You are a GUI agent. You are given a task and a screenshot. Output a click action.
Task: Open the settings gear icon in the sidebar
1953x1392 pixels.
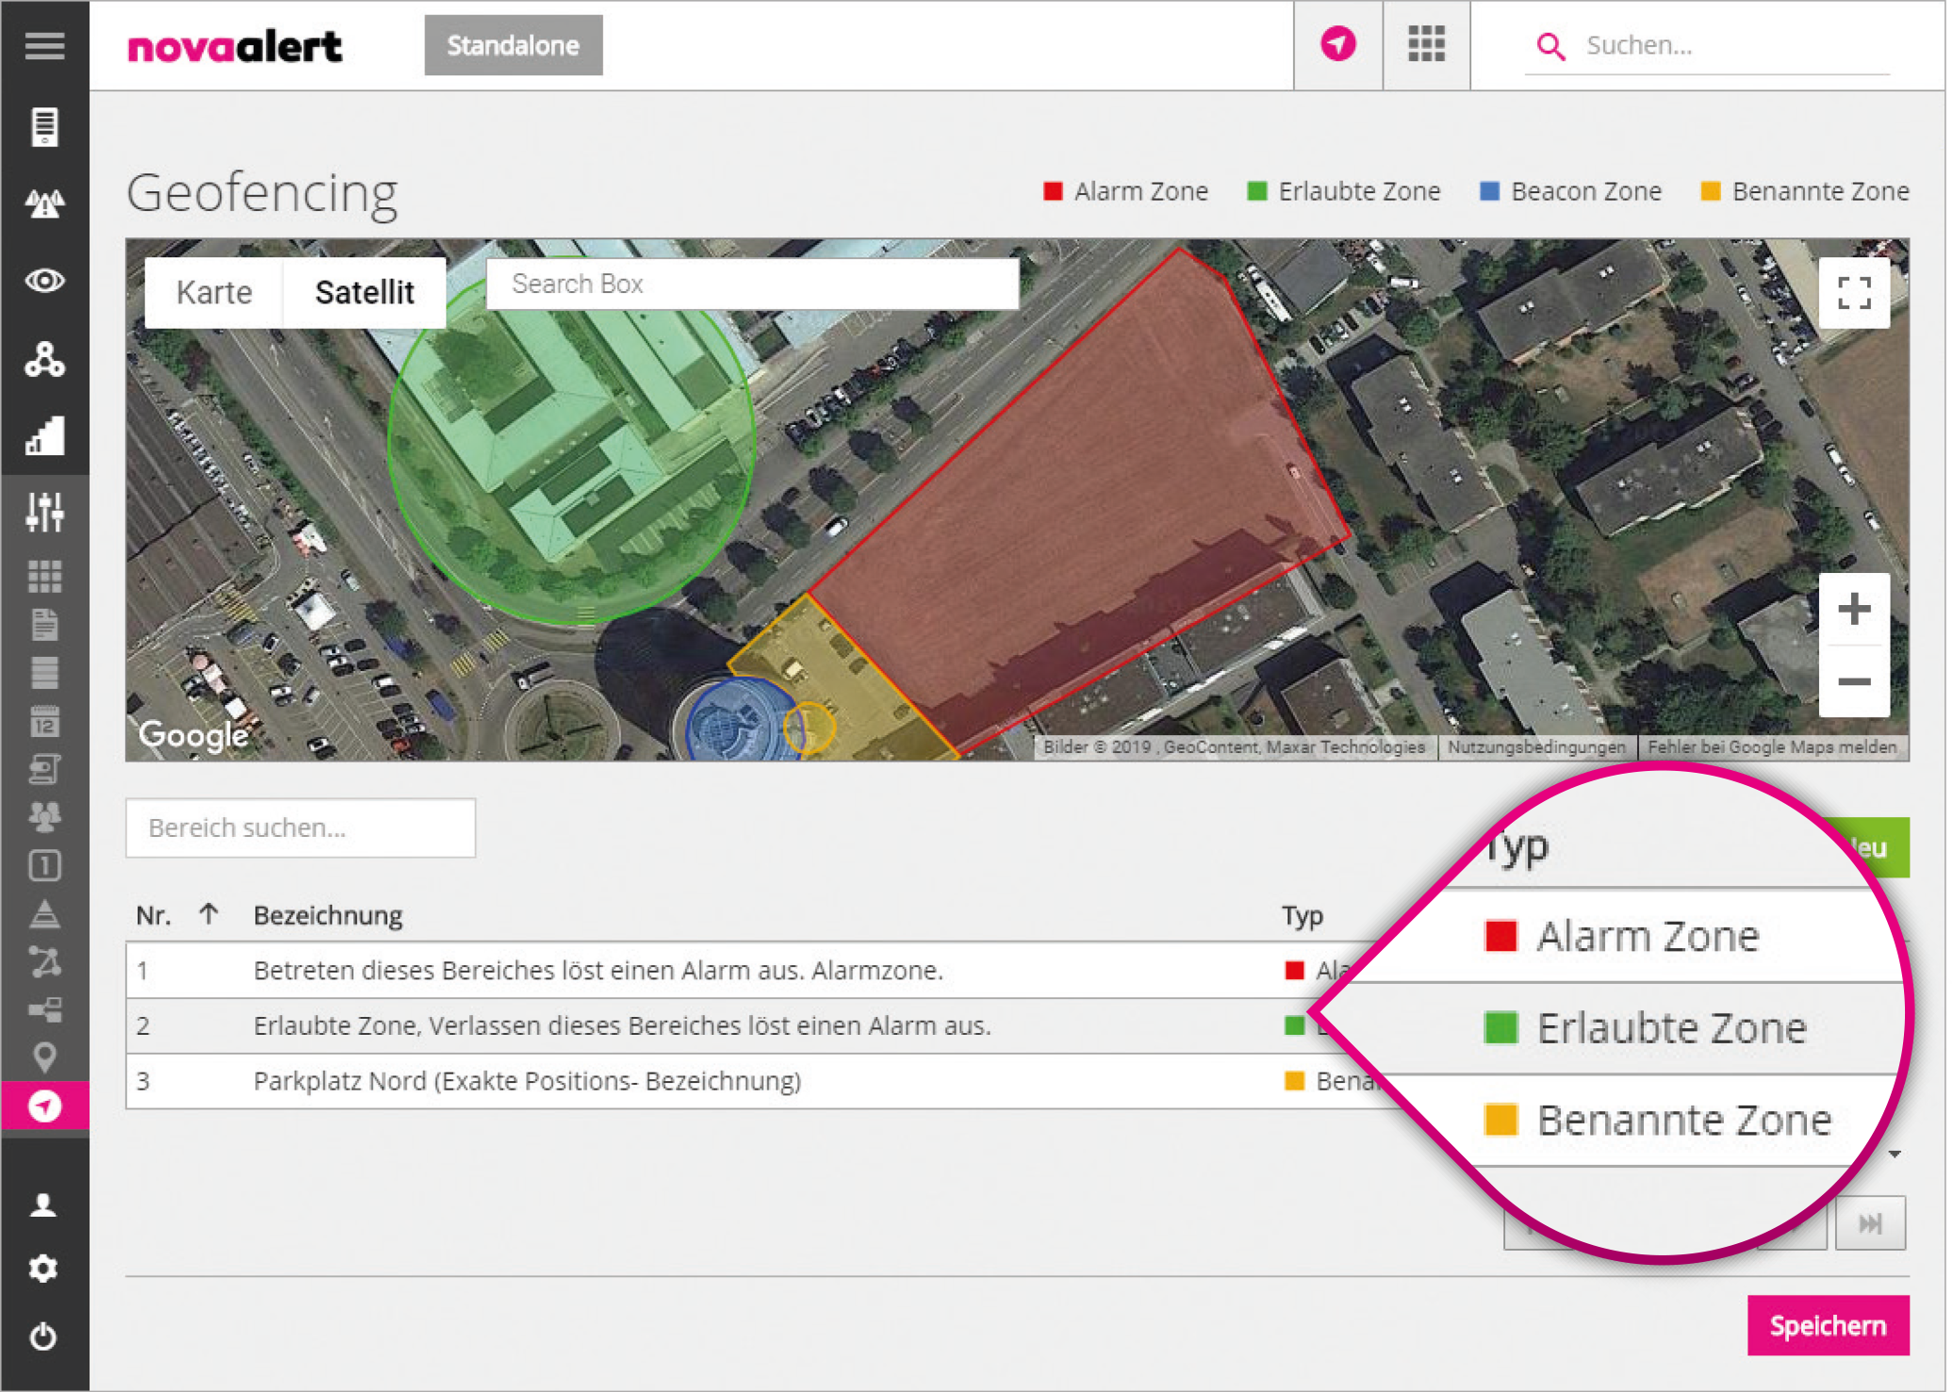[x=43, y=1269]
